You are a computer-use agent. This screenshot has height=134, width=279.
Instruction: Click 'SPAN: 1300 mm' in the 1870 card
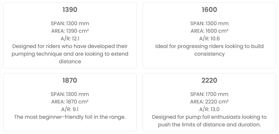tap(70, 94)
